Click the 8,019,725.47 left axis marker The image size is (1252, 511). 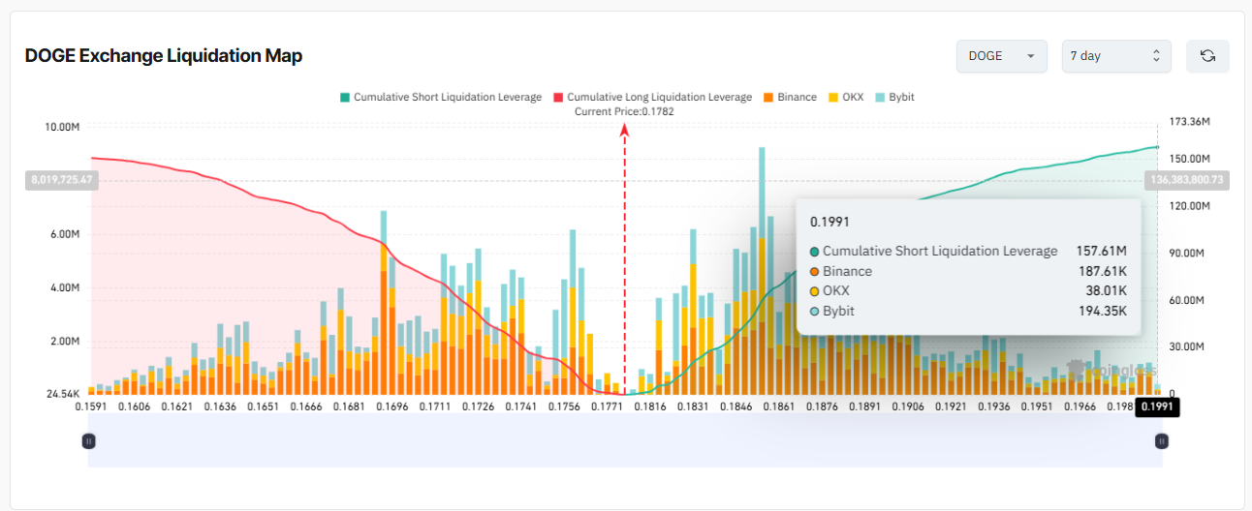(x=62, y=180)
